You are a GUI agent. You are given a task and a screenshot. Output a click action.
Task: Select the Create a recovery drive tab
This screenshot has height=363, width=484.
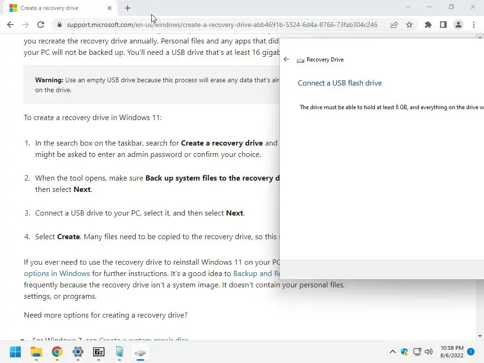60,8
